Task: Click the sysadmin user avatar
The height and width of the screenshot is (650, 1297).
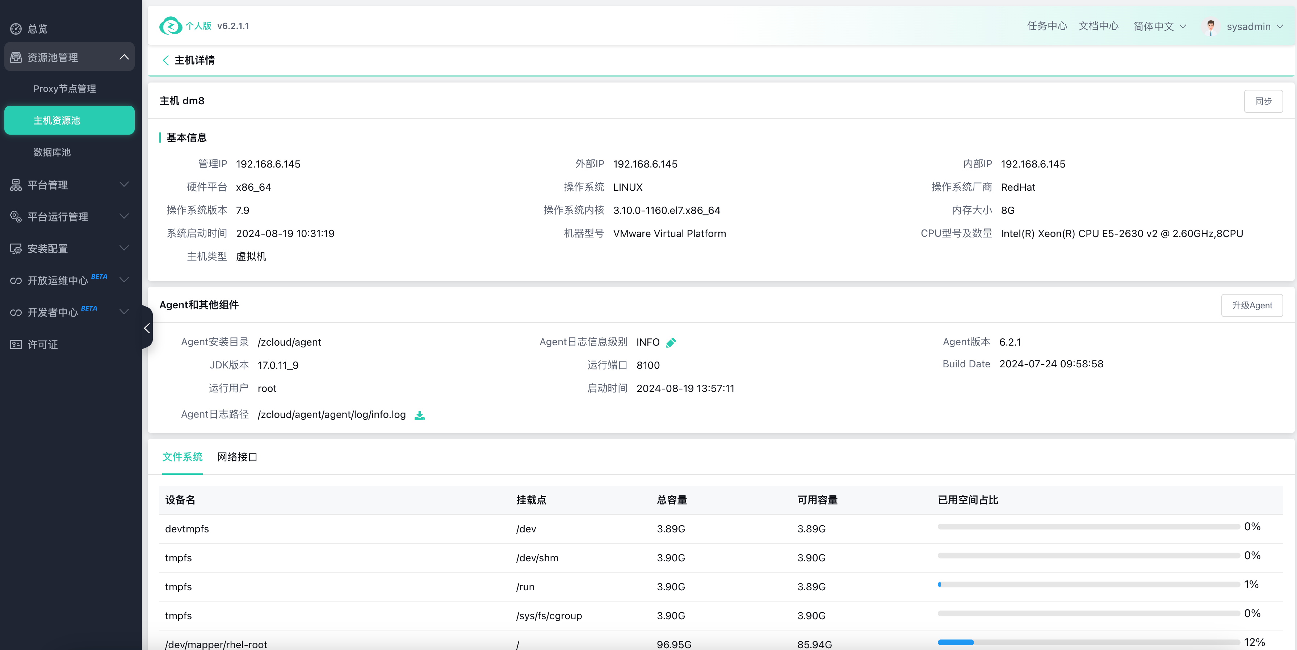Action: coord(1210,26)
